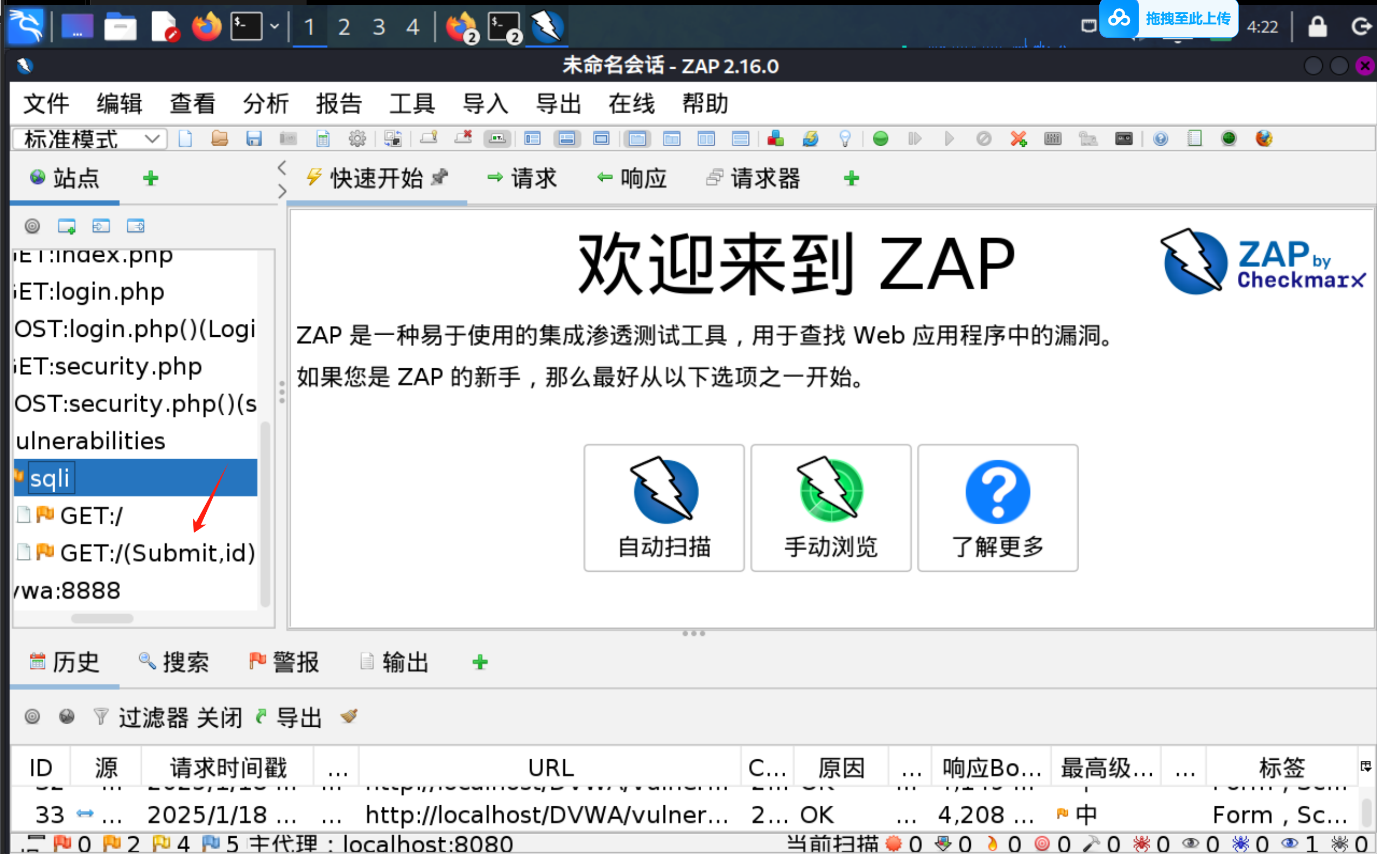Click the 手动浏览 manual explore button

coord(830,508)
